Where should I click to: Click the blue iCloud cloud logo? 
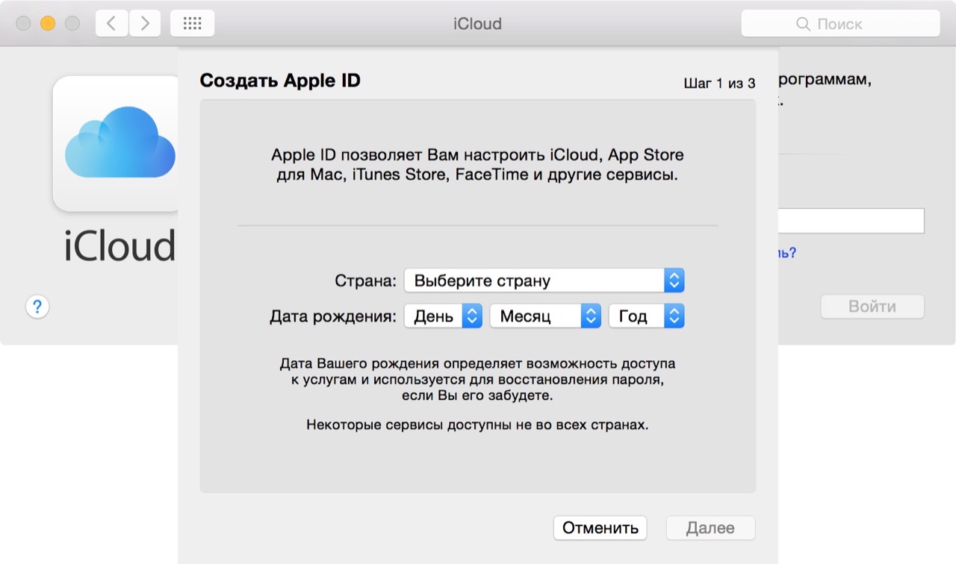(119, 142)
